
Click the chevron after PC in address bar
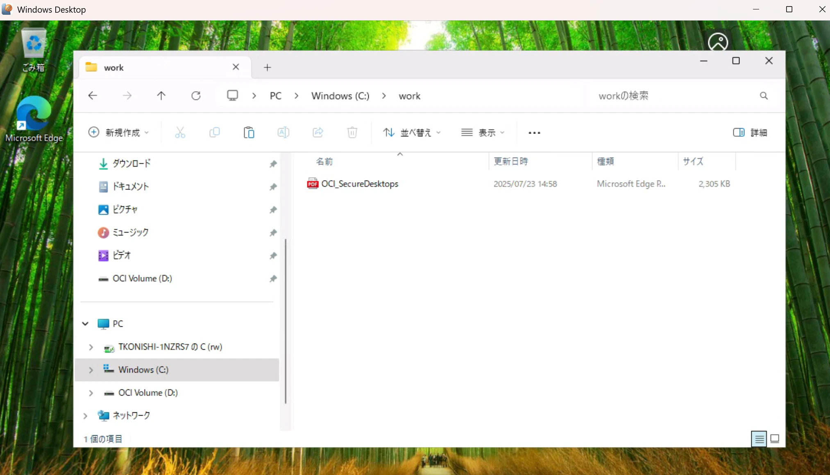(296, 96)
